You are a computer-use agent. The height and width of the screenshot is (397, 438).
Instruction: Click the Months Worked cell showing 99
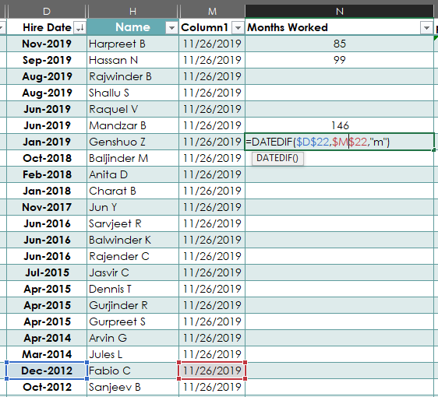coord(339,60)
